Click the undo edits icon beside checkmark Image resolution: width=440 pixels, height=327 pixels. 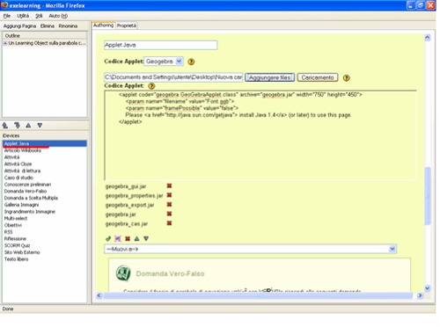tap(118, 238)
